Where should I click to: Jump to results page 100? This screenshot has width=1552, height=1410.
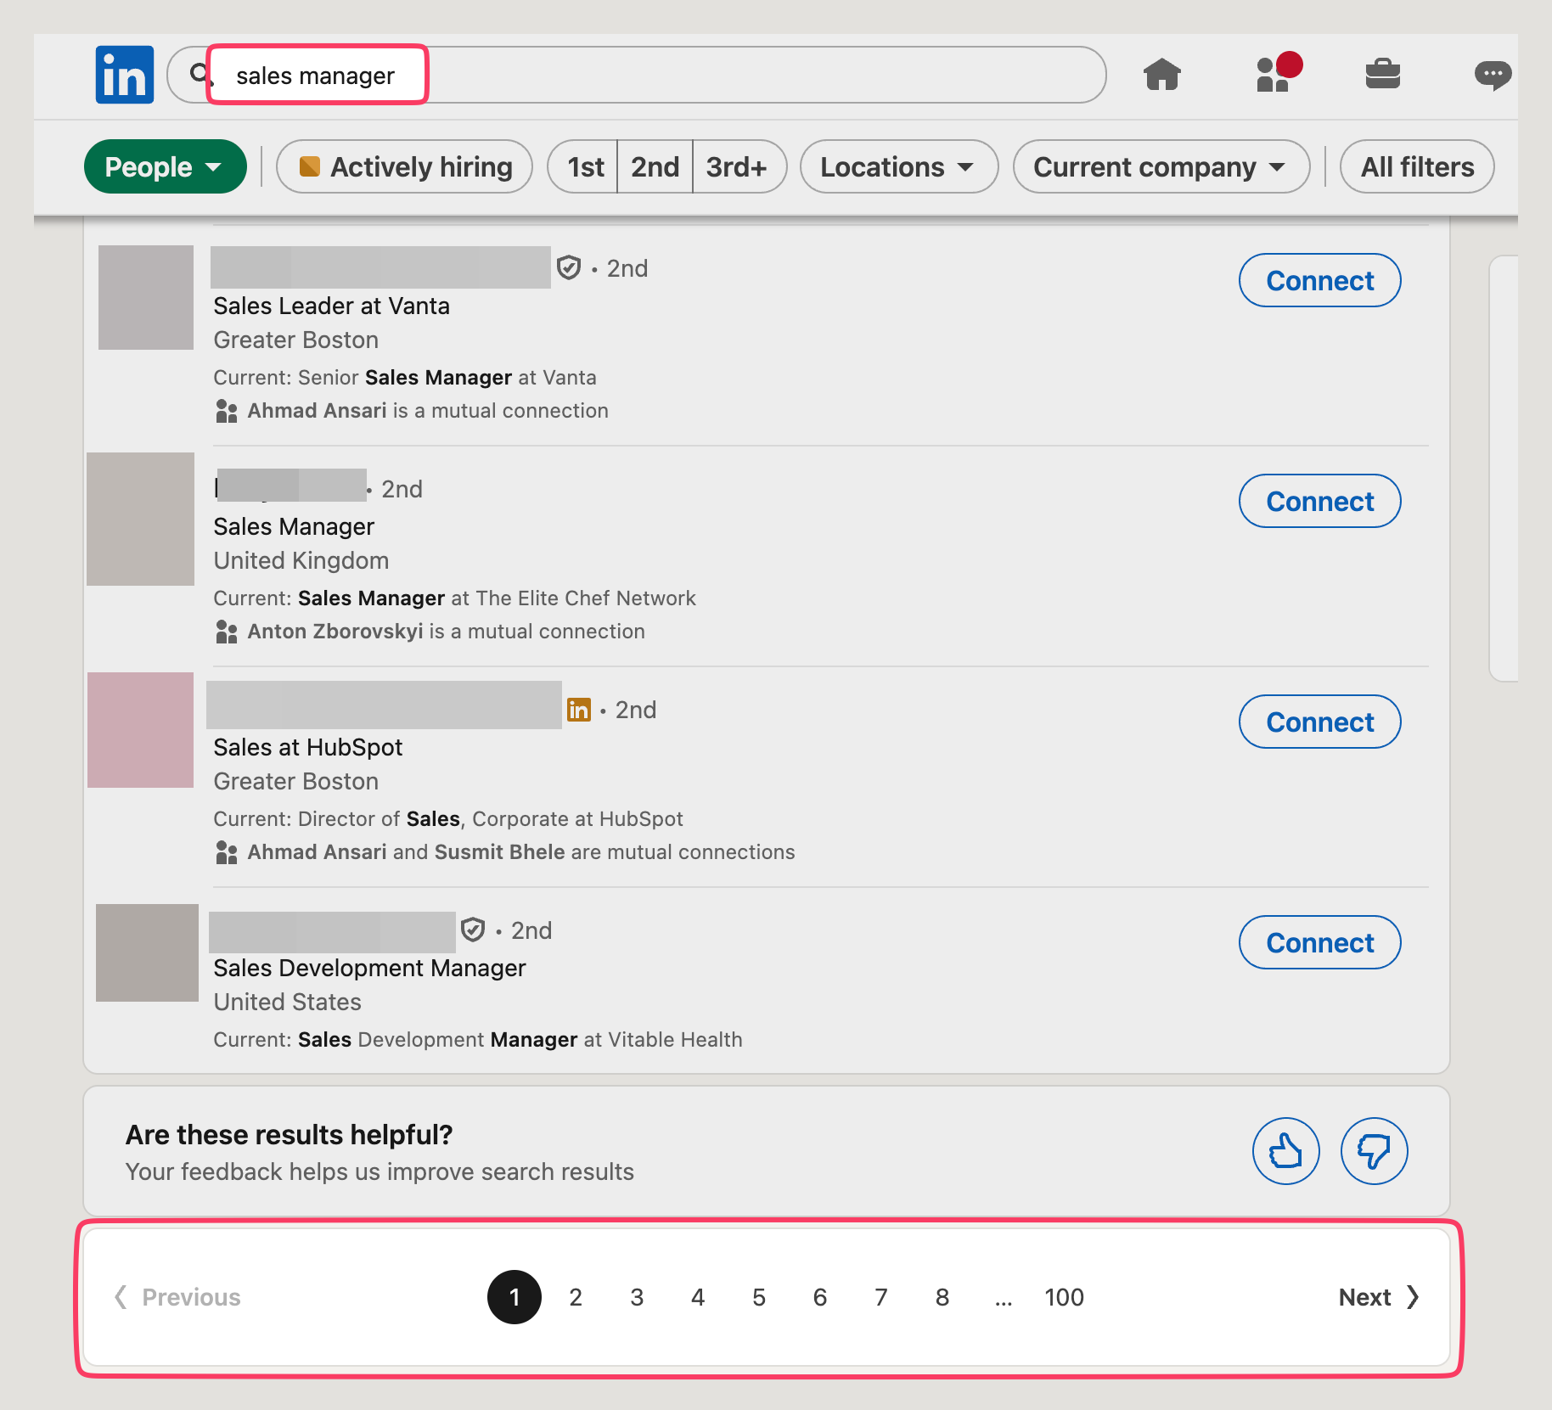(1064, 1297)
